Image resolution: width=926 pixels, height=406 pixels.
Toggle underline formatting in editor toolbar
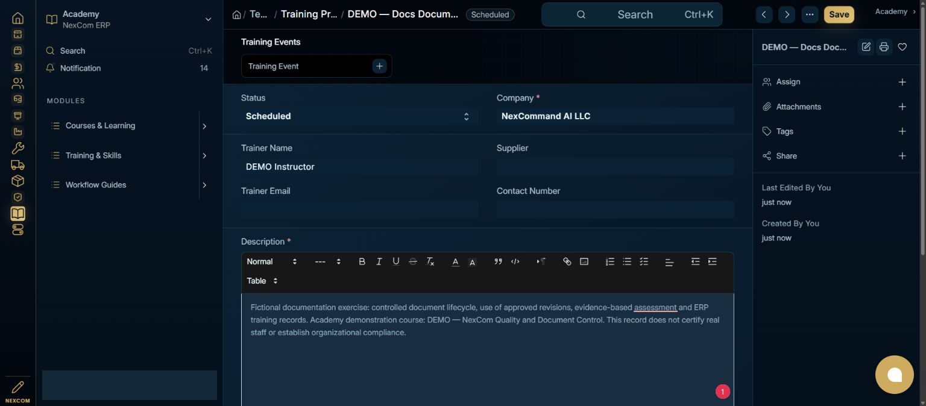[395, 261]
